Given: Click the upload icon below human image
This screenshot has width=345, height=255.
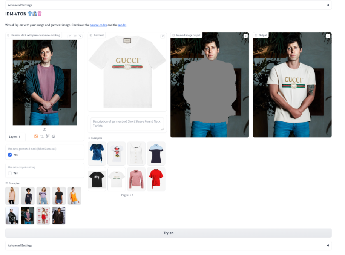Looking at the screenshot, I should coord(44,129).
